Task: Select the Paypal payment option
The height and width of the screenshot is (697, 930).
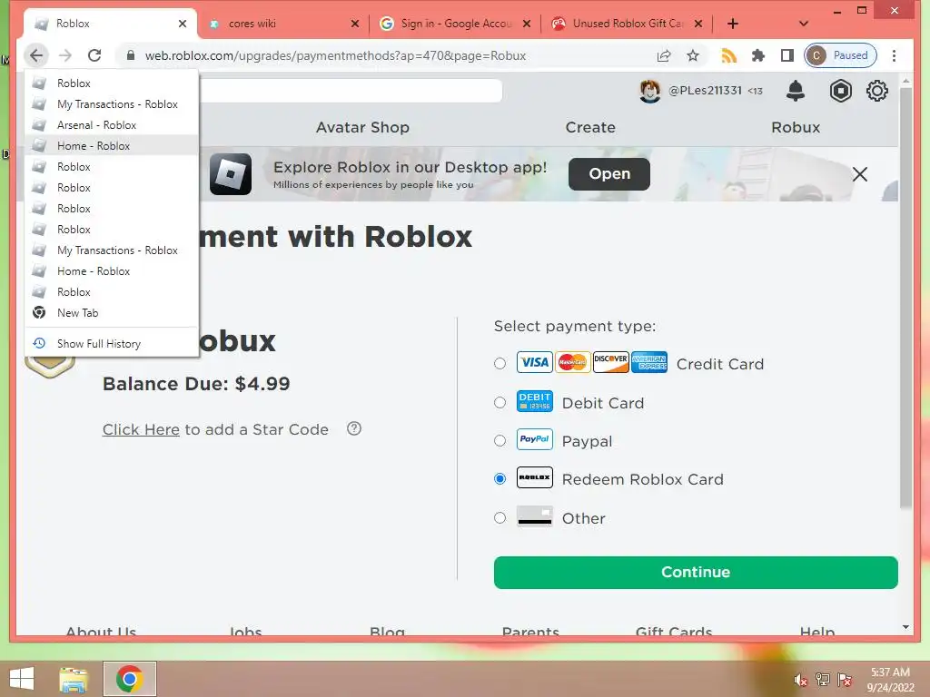Action: coord(500,440)
